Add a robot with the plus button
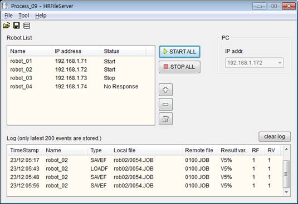Viewport: 298px width, 204px height. coord(165,89)
